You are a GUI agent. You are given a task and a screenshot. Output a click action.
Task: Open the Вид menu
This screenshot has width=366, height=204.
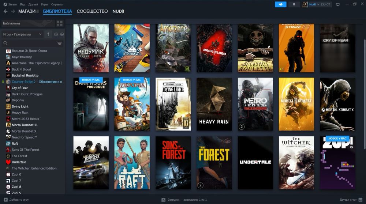[23, 4]
